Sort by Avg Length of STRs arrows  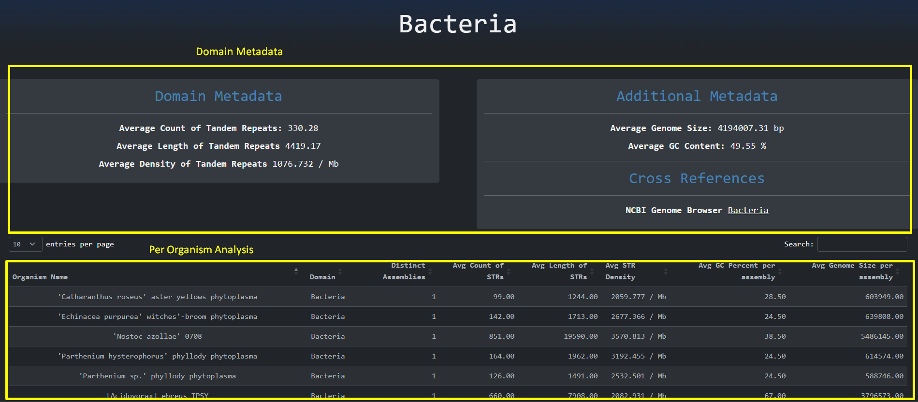592,272
